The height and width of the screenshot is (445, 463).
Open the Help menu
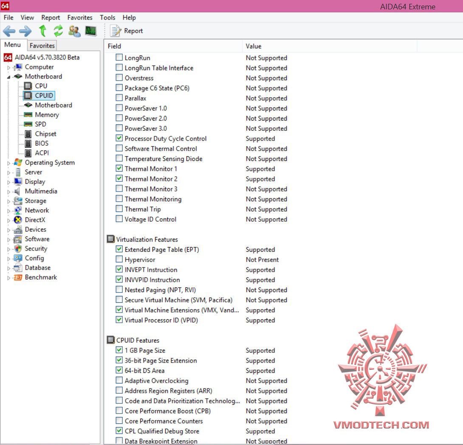coord(129,18)
